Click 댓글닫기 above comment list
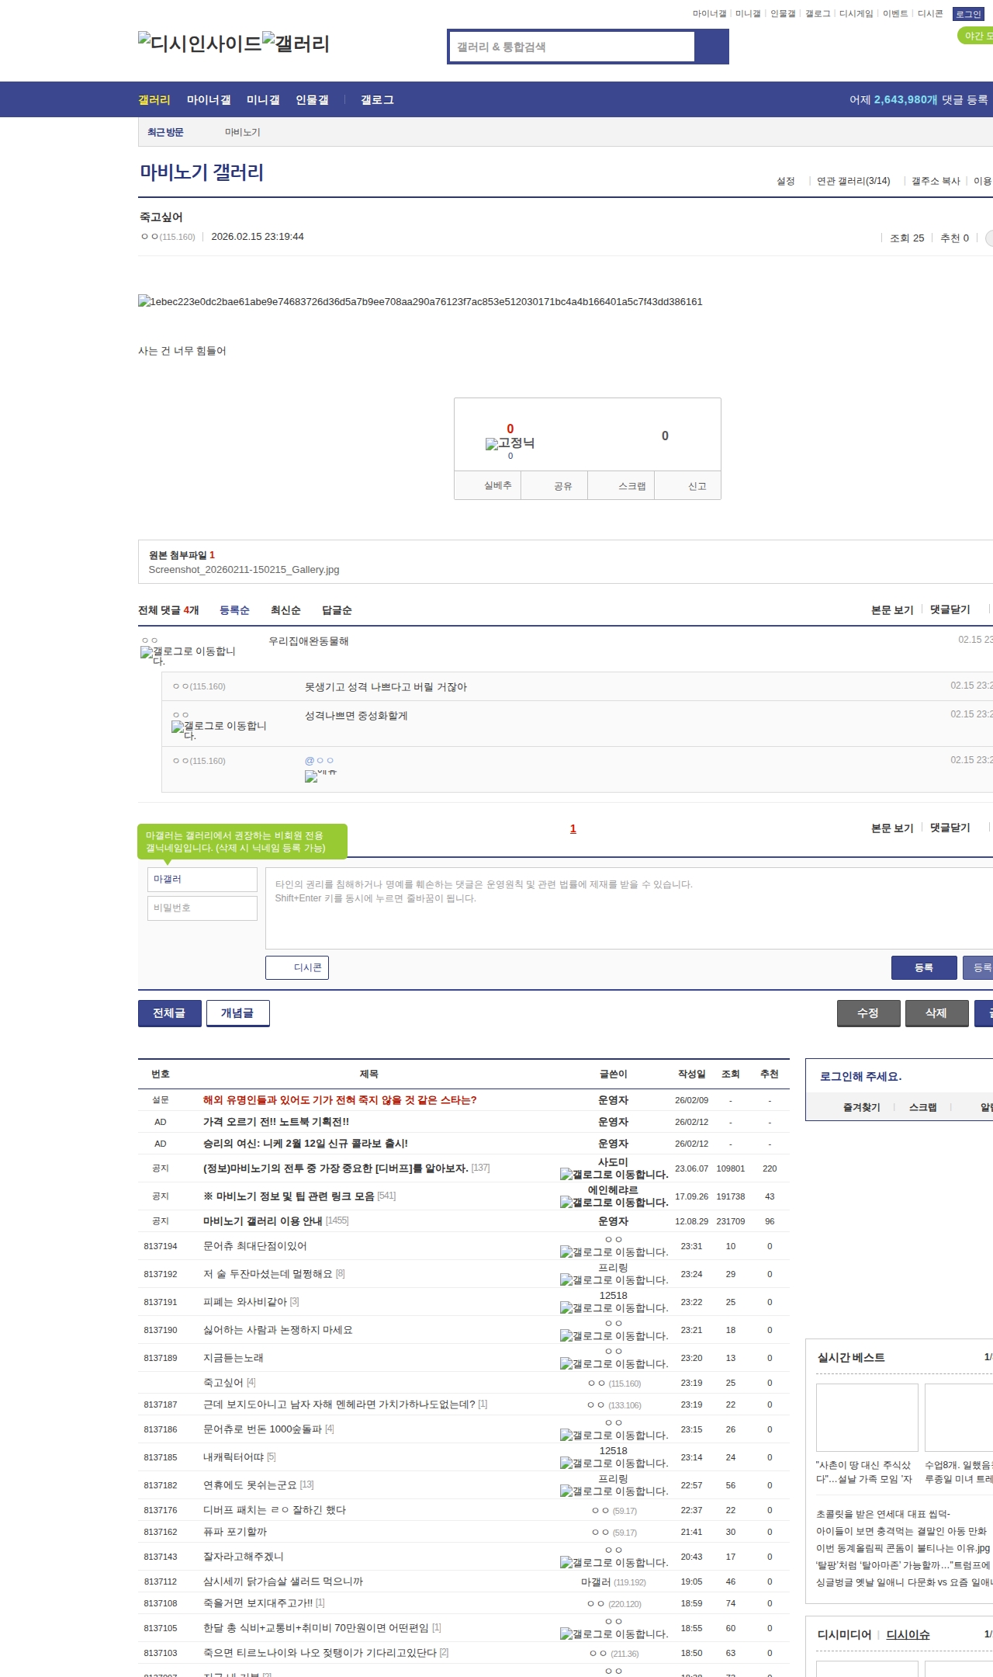The width and height of the screenshot is (993, 1677). (950, 609)
